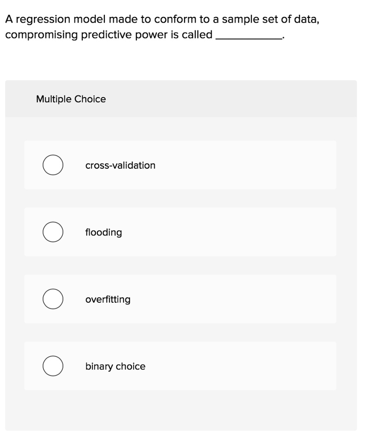Select the cross-validation radio button

[x=53, y=165]
